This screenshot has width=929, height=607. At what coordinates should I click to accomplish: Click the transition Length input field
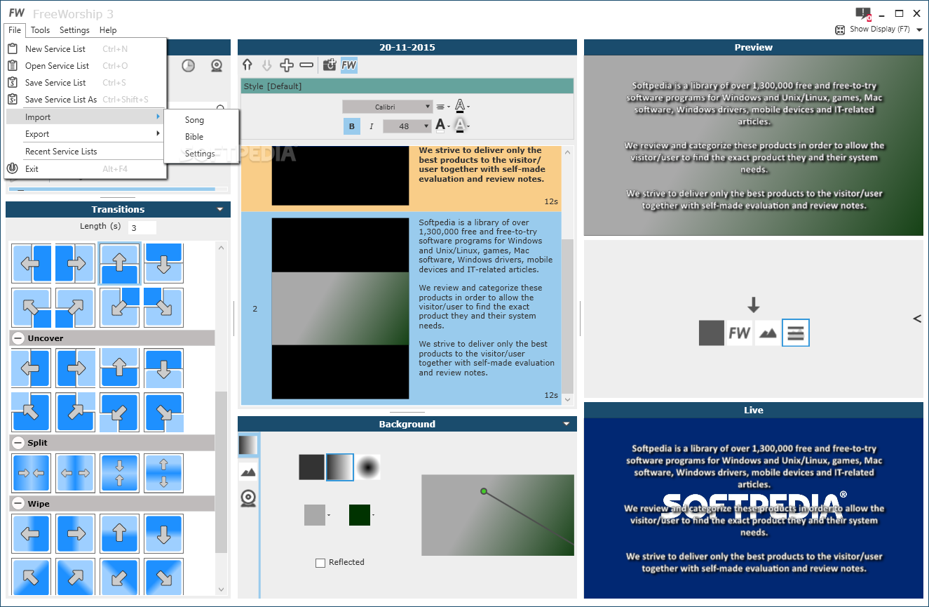point(142,227)
